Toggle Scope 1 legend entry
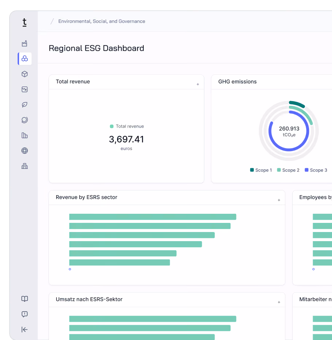 pos(261,170)
